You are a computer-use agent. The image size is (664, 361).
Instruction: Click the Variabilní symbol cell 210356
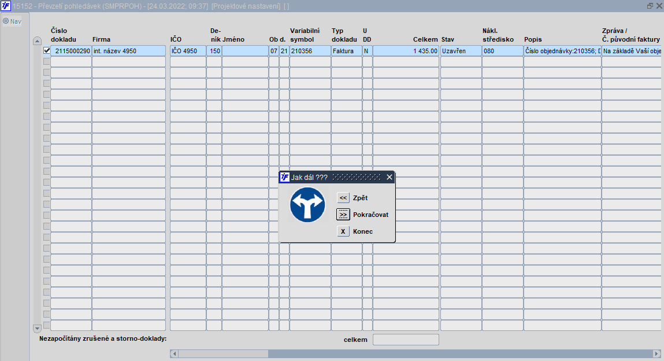point(310,51)
